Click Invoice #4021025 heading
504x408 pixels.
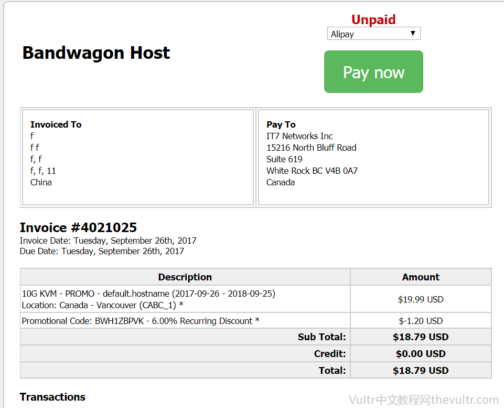pos(78,227)
